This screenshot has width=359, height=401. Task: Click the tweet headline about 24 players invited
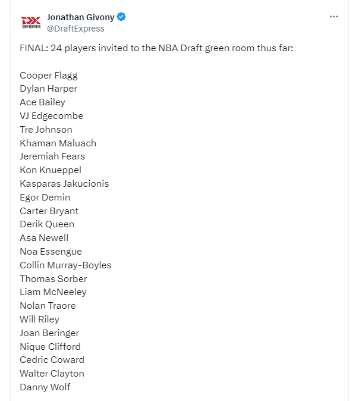pyautogui.click(x=156, y=48)
